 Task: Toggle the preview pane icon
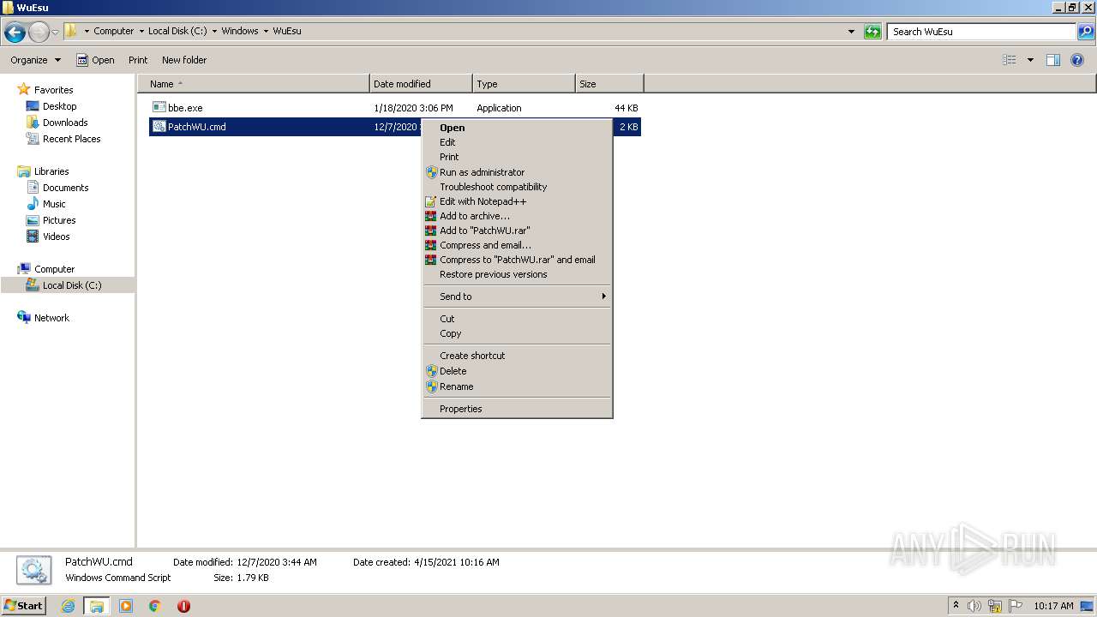point(1053,60)
